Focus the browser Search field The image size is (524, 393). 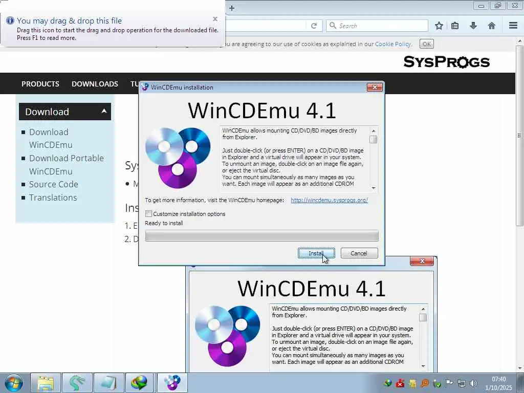pyautogui.click(x=377, y=26)
